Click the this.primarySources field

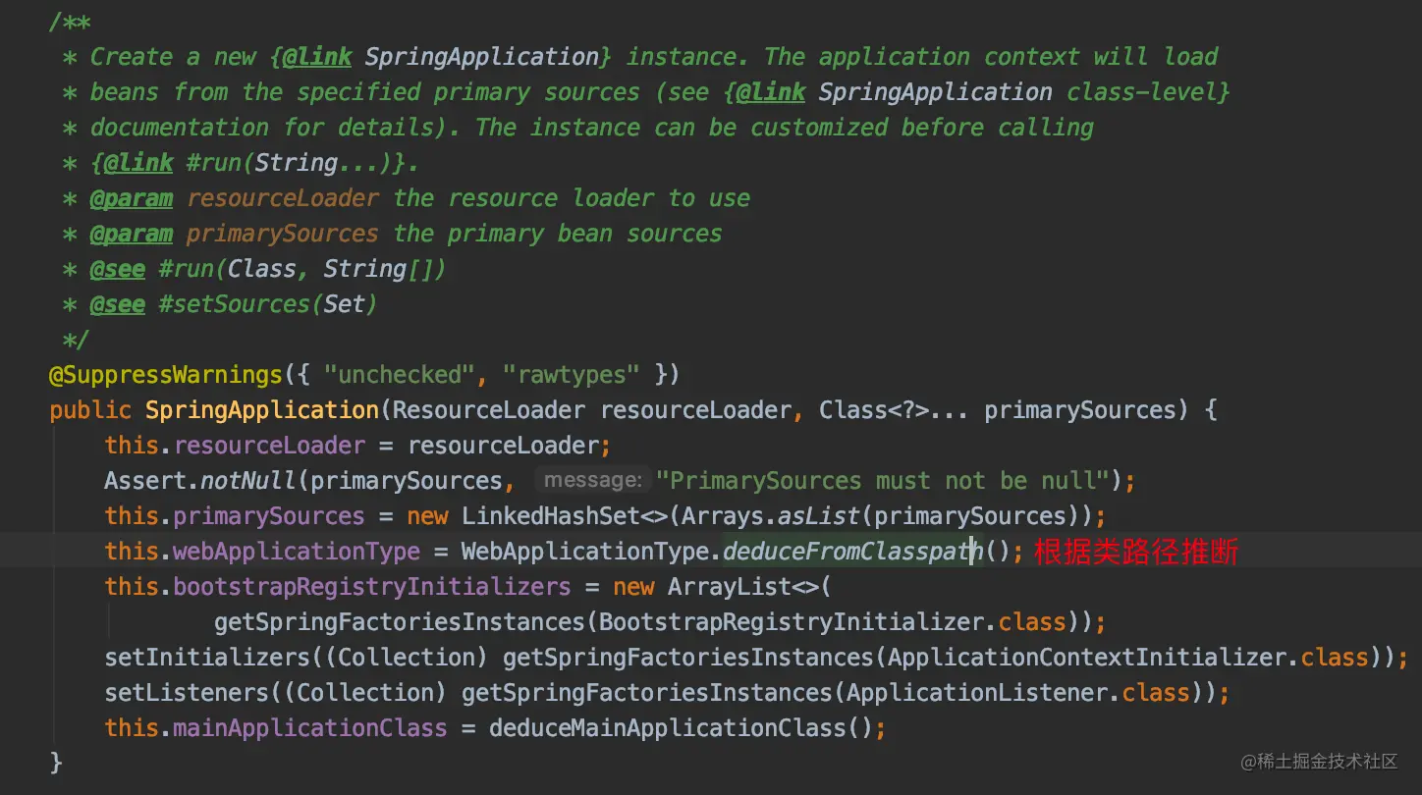tap(235, 516)
